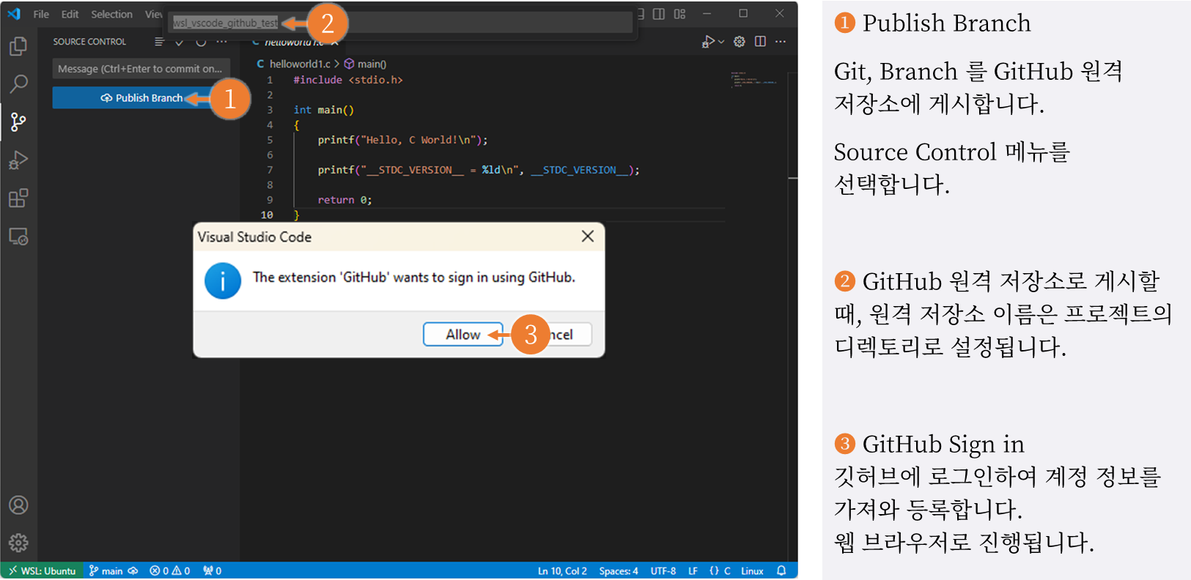Click the commit message input field
Viewport: 1191px width, 580px height.
tap(141, 69)
